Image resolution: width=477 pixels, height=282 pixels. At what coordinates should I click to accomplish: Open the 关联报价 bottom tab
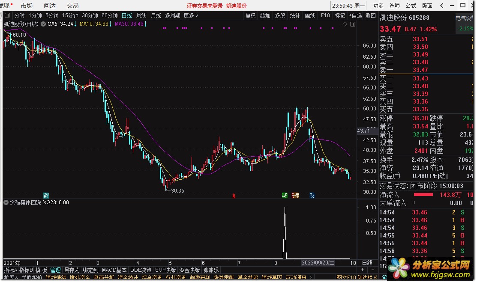32,277
